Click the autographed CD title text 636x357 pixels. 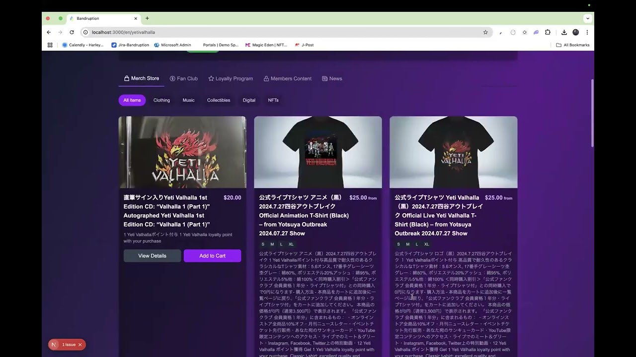(167, 211)
